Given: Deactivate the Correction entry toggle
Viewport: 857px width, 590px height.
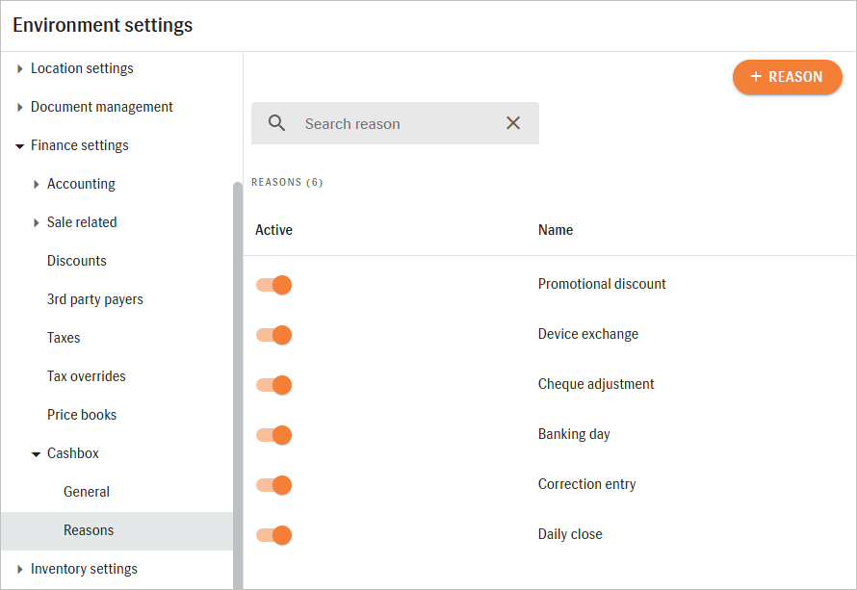Looking at the screenshot, I should click(273, 485).
